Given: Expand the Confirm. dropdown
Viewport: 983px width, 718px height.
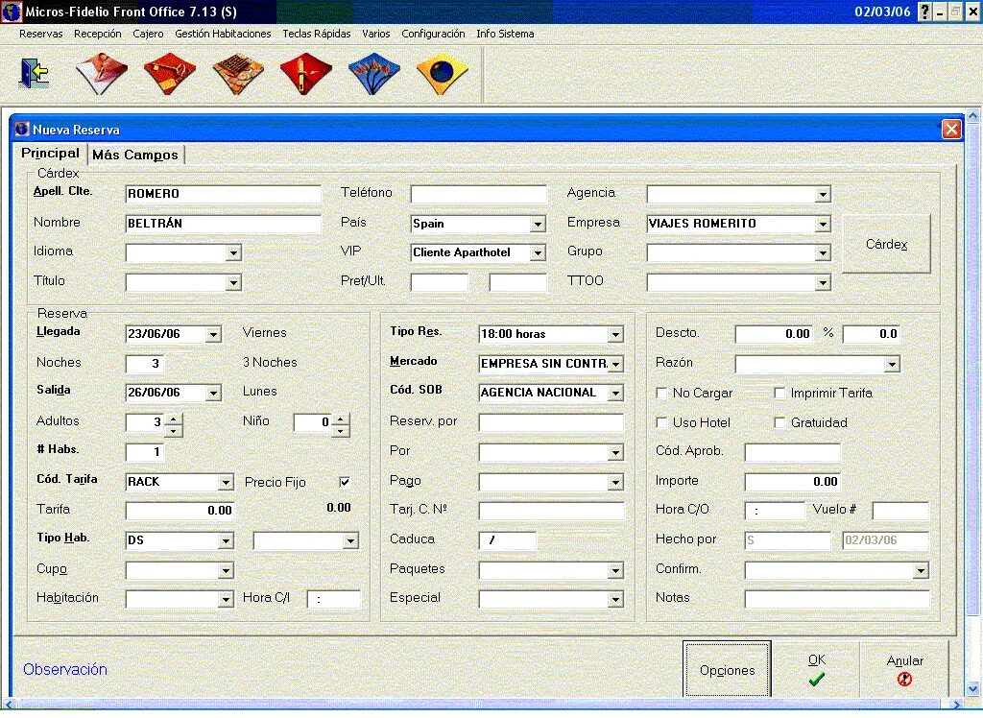Looking at the screenshot, I should tap(921, 570).
